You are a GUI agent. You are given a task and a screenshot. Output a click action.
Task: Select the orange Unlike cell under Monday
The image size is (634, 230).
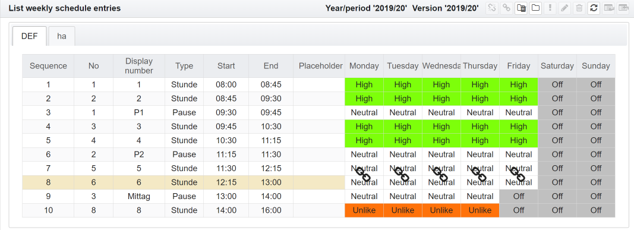364,210
